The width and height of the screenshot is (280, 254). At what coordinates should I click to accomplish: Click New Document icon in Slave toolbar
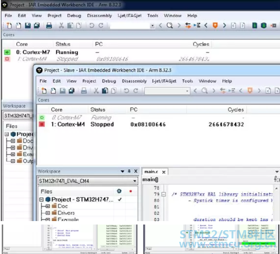click(44, 91)
